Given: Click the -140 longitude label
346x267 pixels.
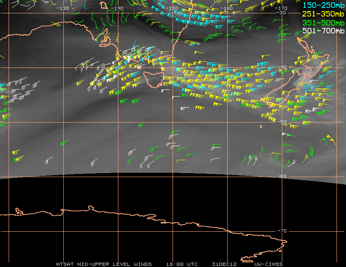Looking at the screenshot, I should point(117,8).
